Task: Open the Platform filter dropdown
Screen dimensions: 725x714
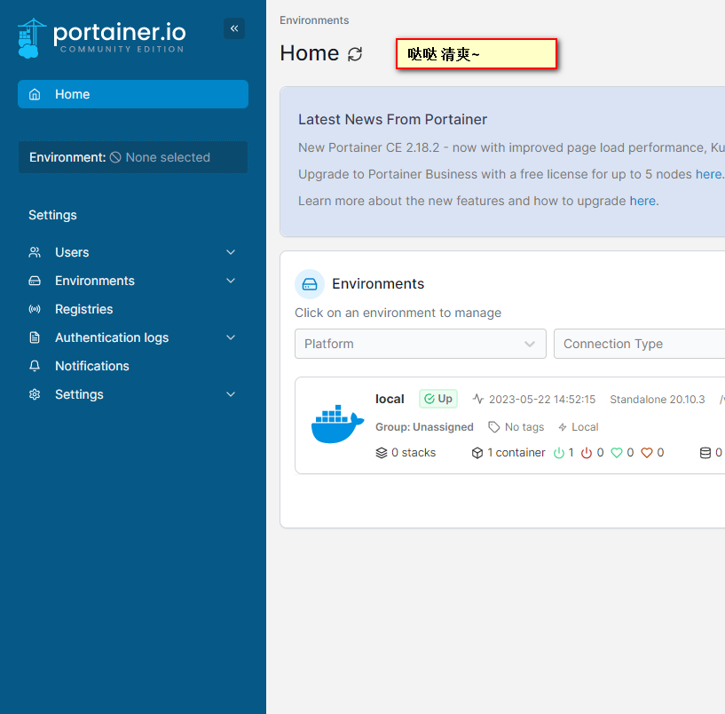Action: point(420,344)
